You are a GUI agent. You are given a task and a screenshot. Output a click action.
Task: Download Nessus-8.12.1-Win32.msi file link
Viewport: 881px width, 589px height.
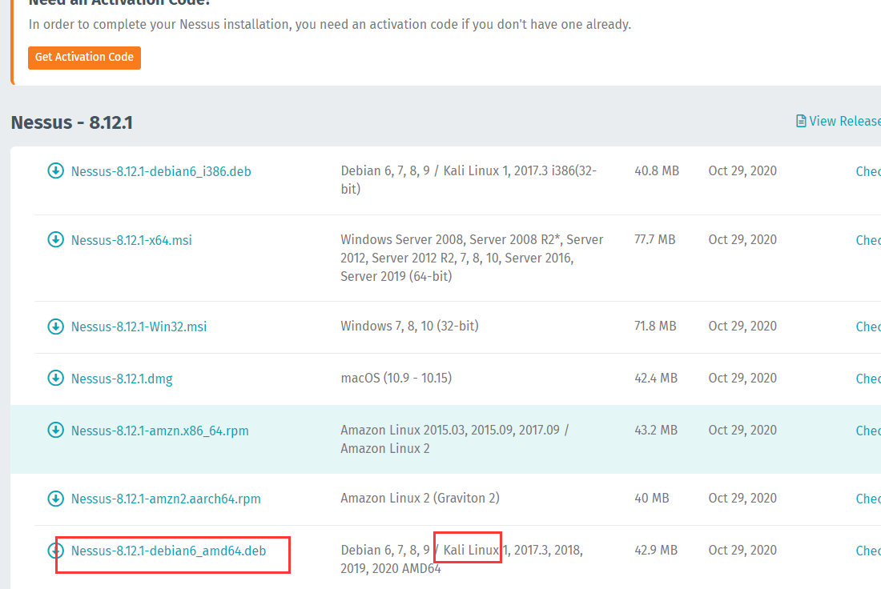[x=139, y=327]
